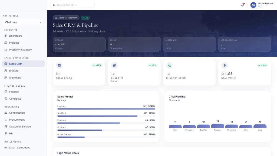
Task: Select Sales CRM in sidebar
Action: 23,64
